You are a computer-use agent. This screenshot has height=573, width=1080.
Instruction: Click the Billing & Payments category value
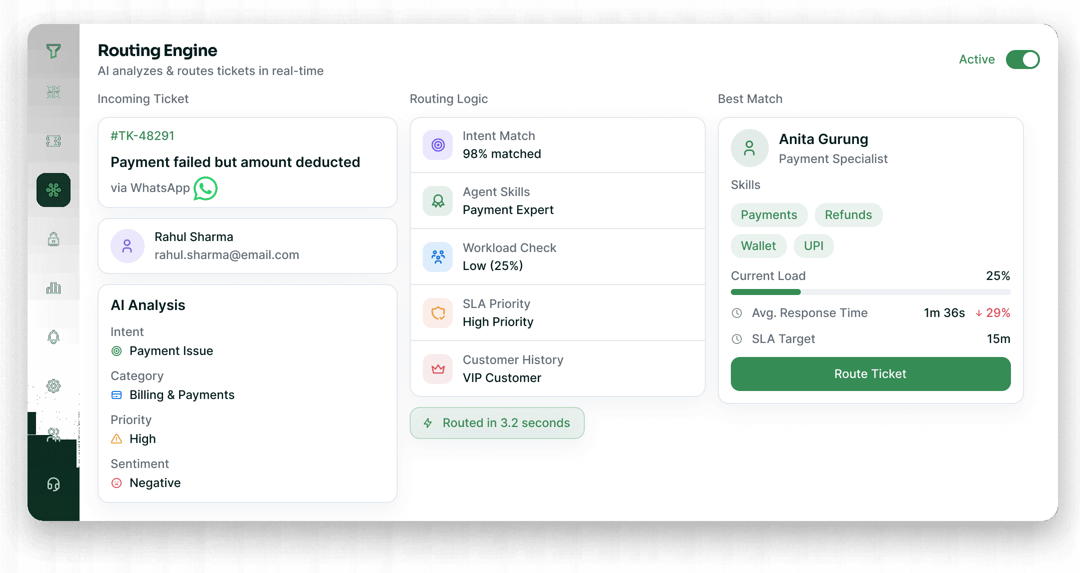click(182, 395)
